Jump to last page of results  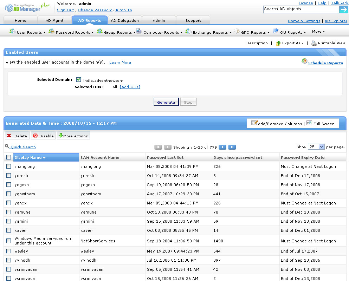(232, 147)
